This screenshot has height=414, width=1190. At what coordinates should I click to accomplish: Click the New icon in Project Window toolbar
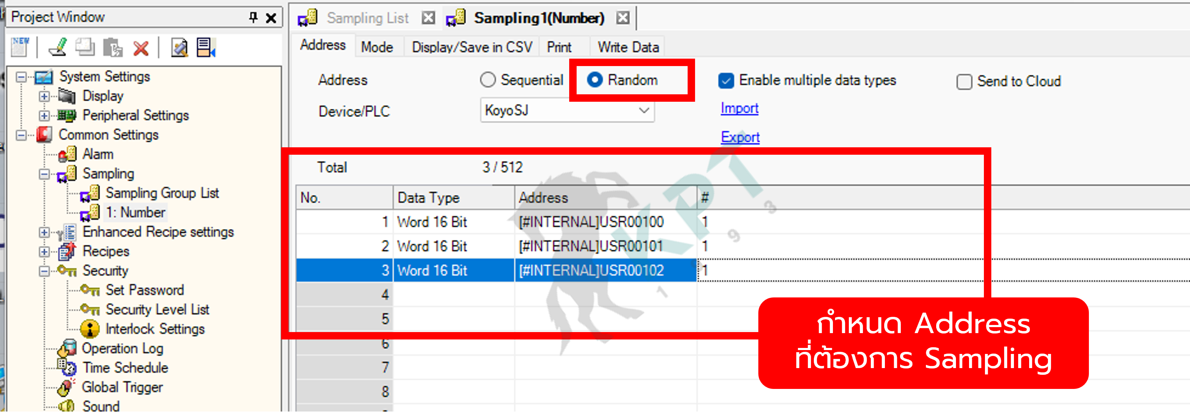coord(20,47)
